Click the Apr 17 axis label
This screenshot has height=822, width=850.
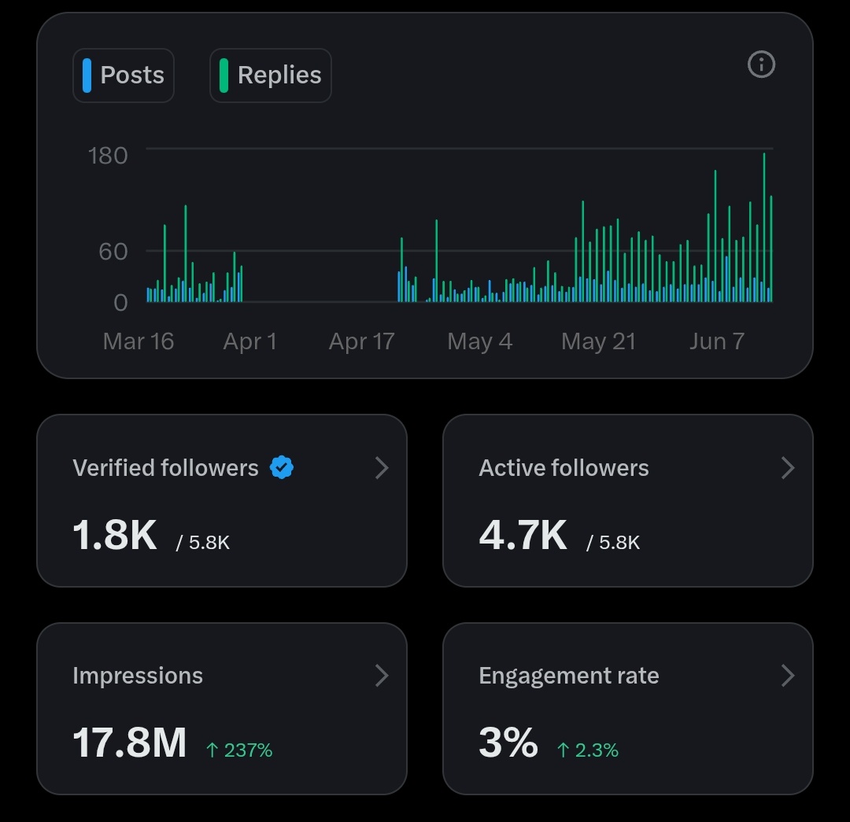[361, 341]
